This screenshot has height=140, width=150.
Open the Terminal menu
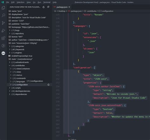coord(47,2)
